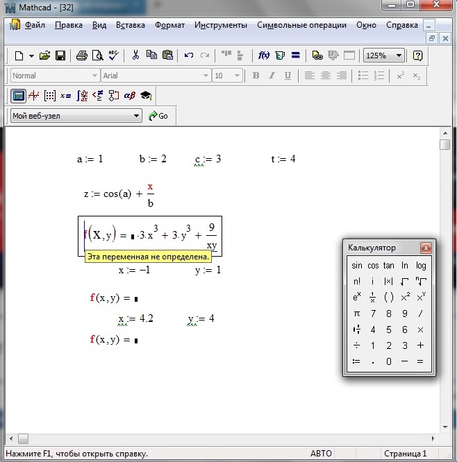The image size is (457, 462).
Task: Open the Инструменты menu
Action: point(221,26)
